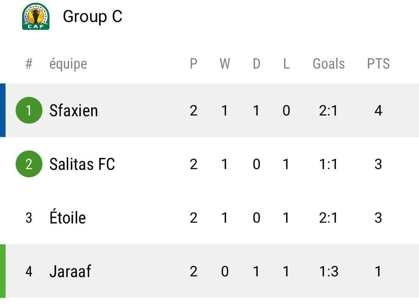
Task: Click the rank number 4 beside Jaraaf
Action: point(29,271)
